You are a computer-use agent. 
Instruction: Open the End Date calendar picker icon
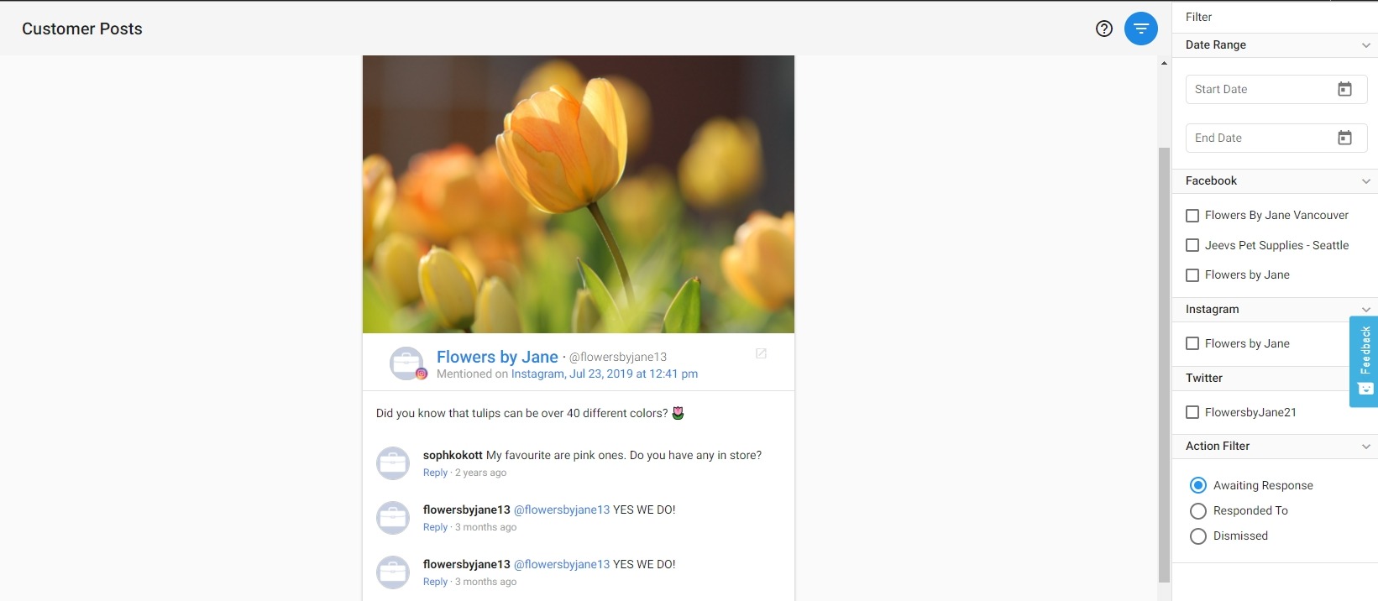tap(1344, 138)
